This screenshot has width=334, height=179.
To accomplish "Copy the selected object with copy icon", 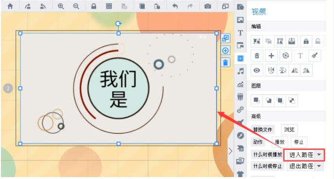I will pos(142,6).
